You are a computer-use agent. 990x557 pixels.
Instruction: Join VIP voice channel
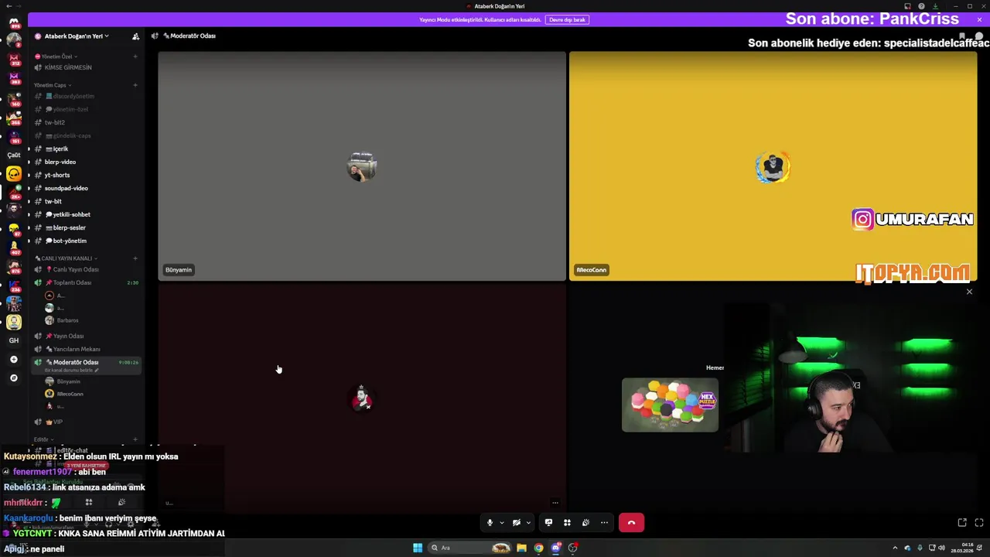(86, 422)
